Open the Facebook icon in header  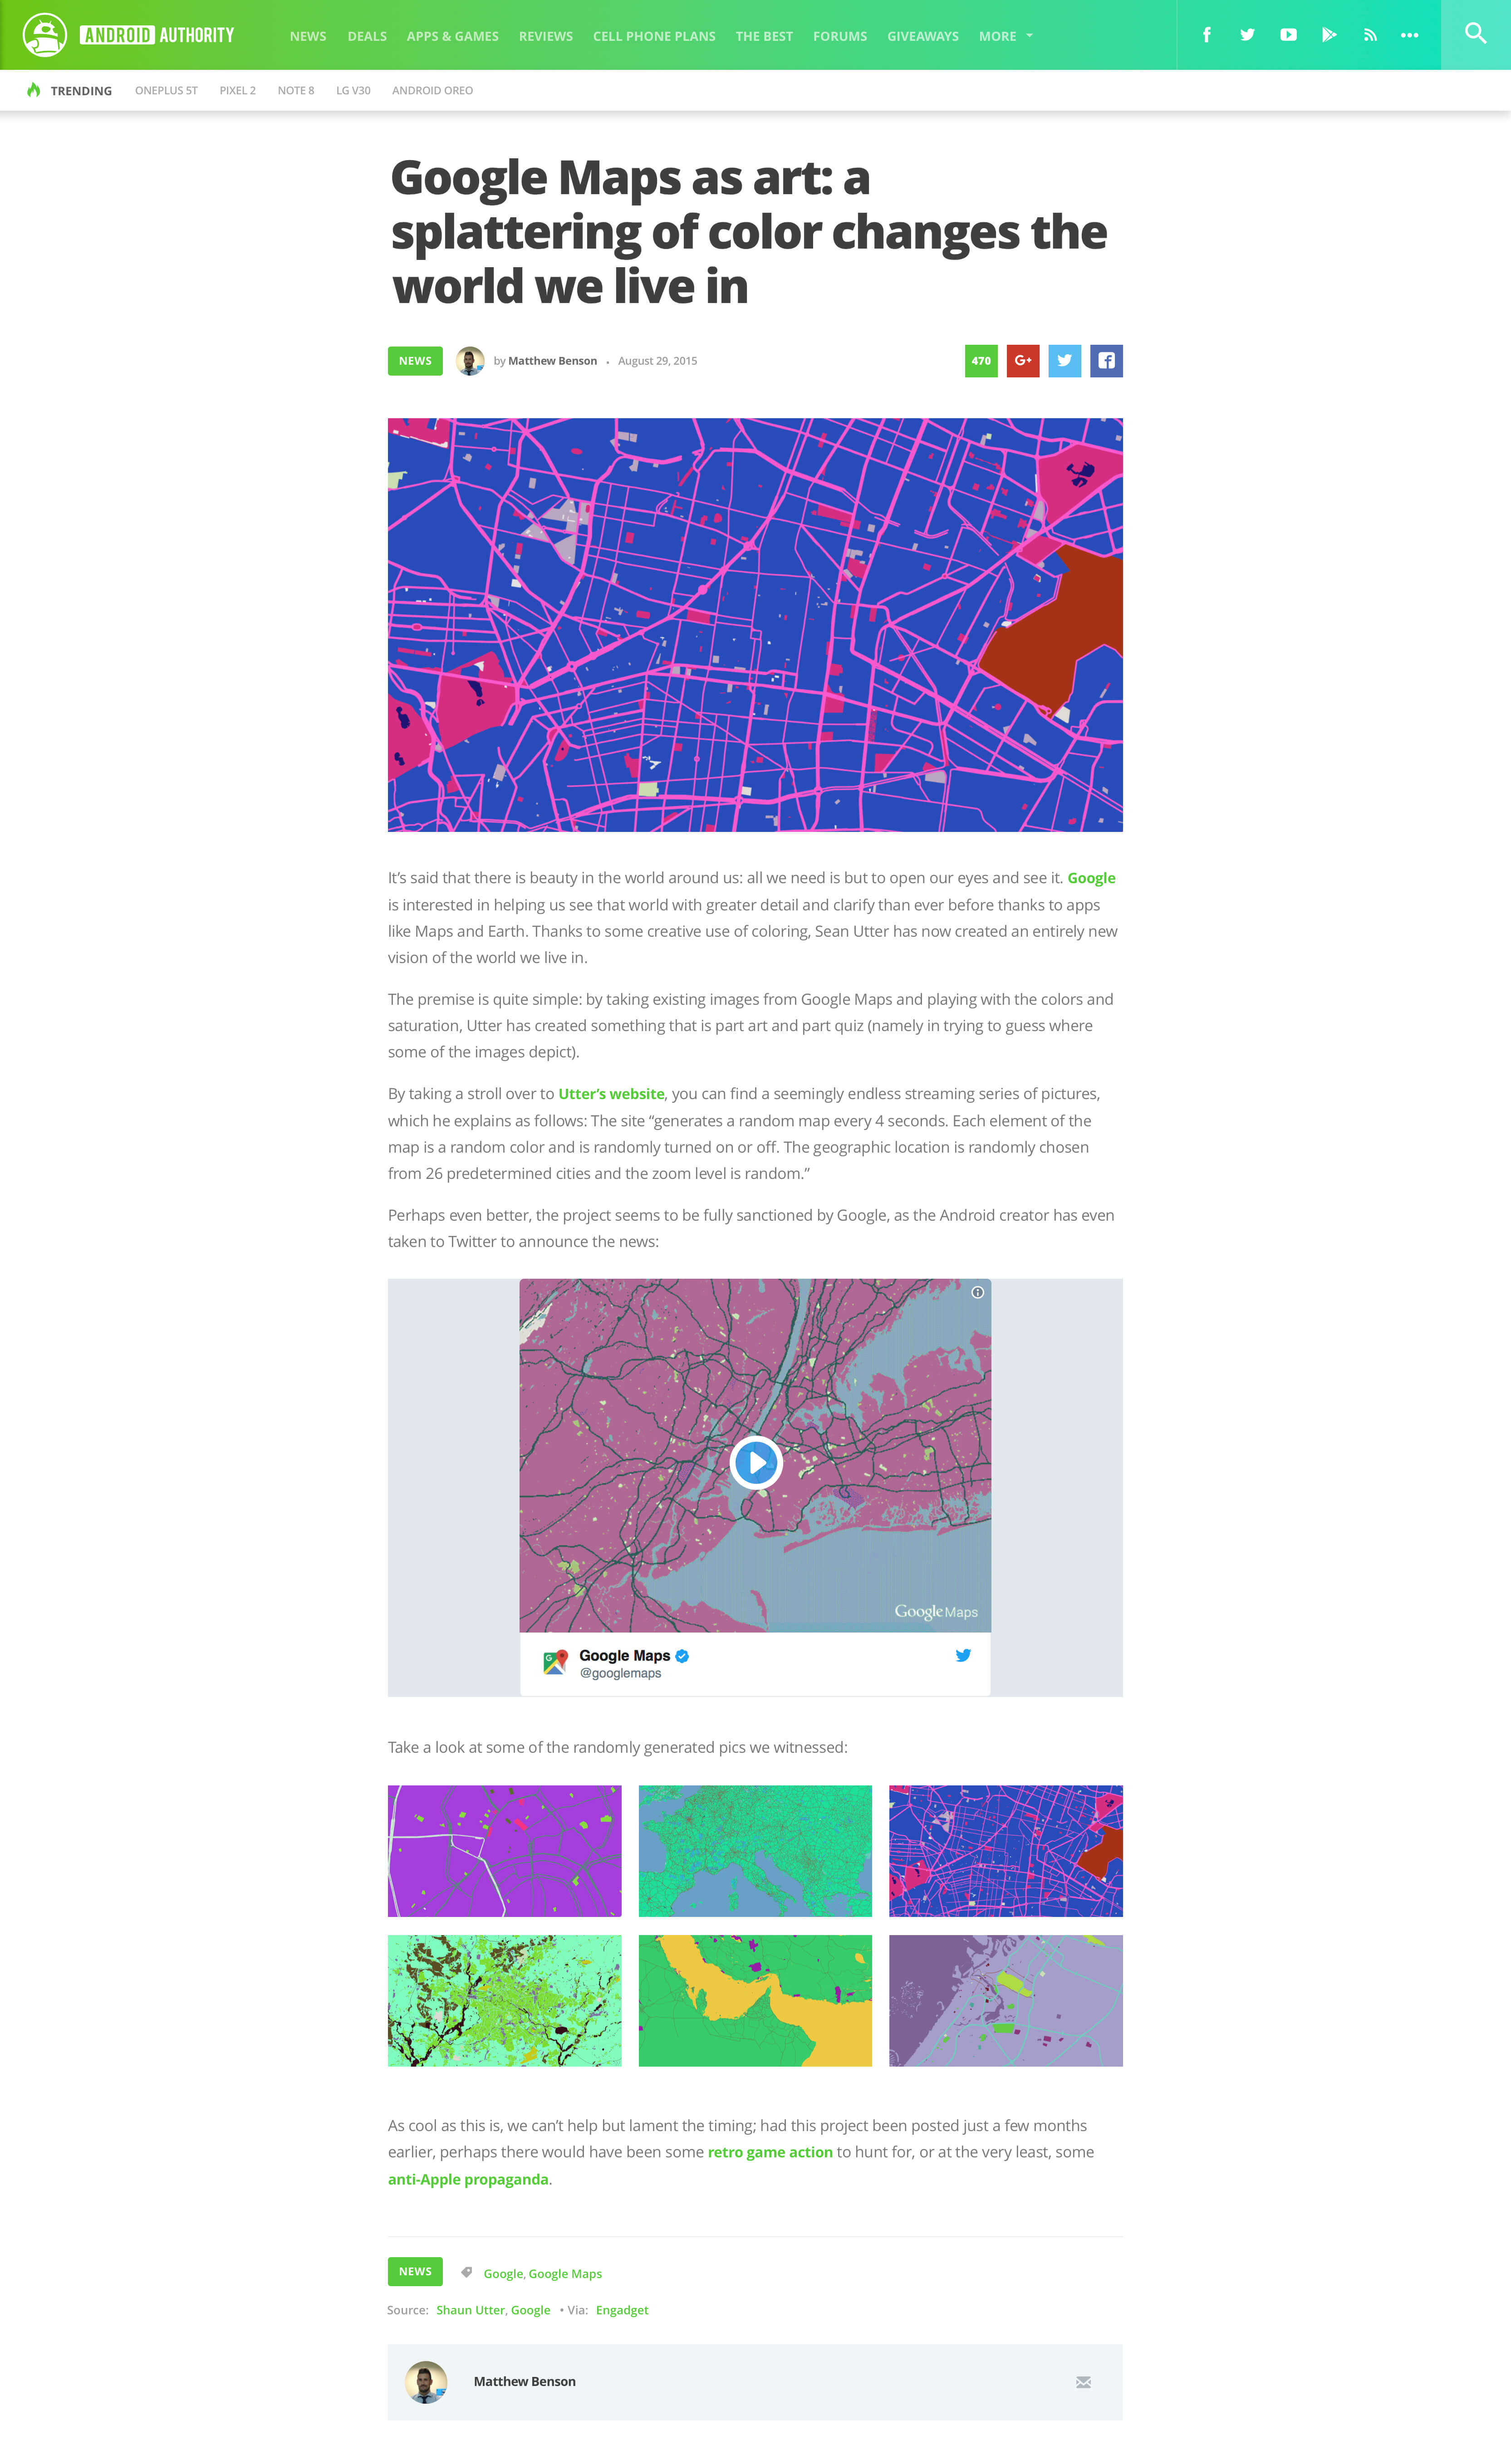1206,35
